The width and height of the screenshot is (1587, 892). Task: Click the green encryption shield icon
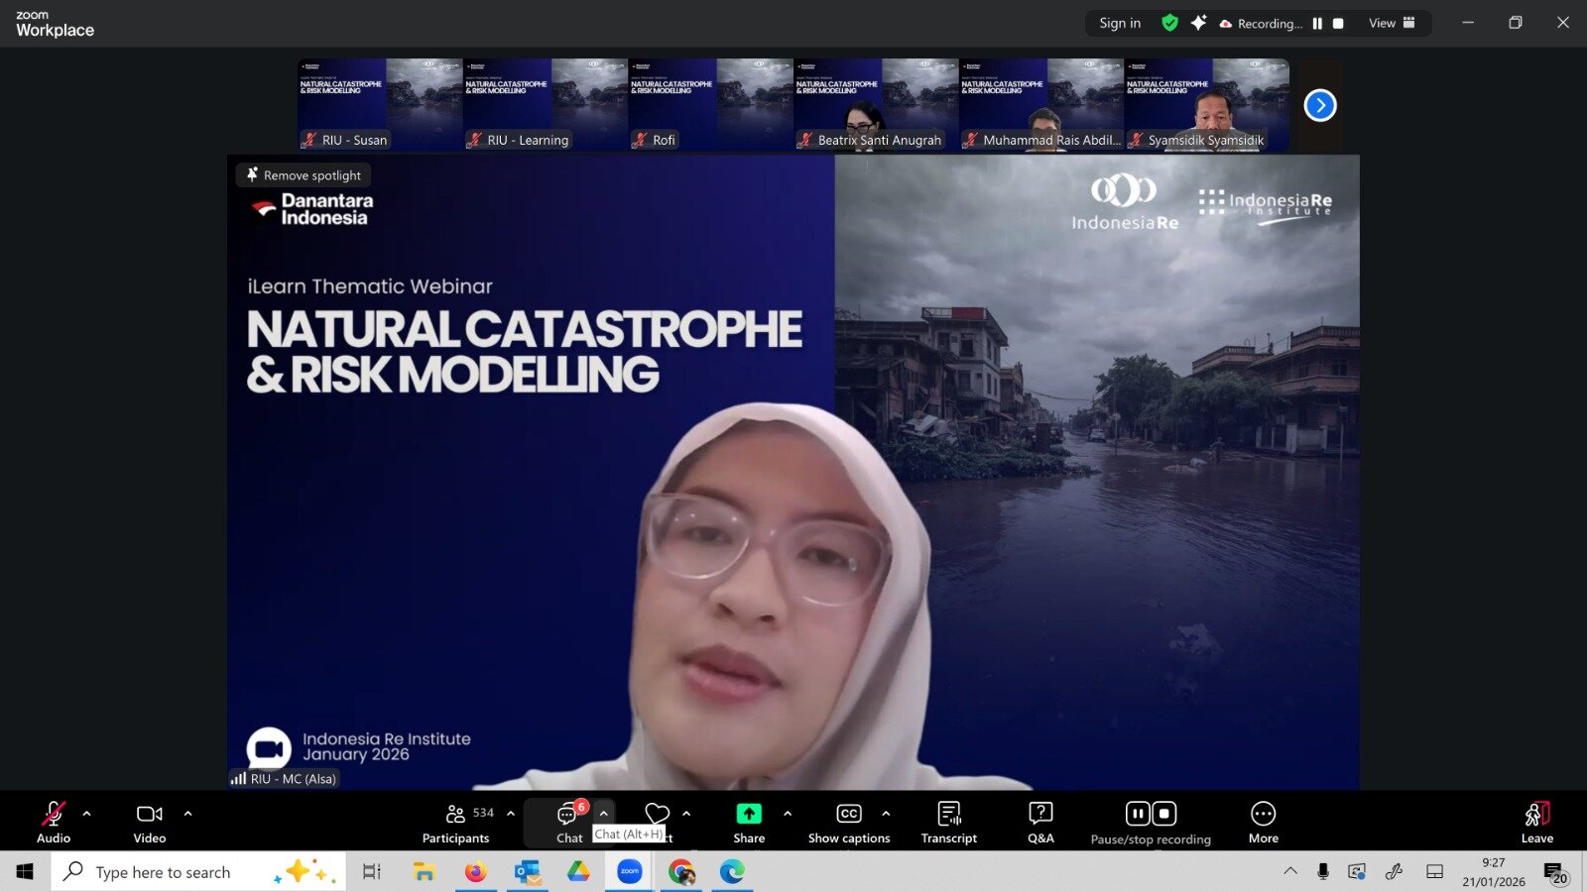click(1170, 23)
